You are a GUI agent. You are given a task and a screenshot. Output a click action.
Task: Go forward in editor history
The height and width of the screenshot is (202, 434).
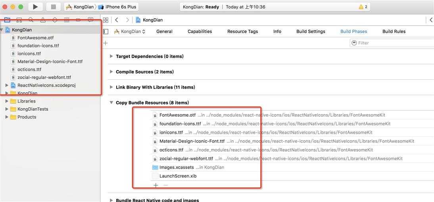coord(127,20)
